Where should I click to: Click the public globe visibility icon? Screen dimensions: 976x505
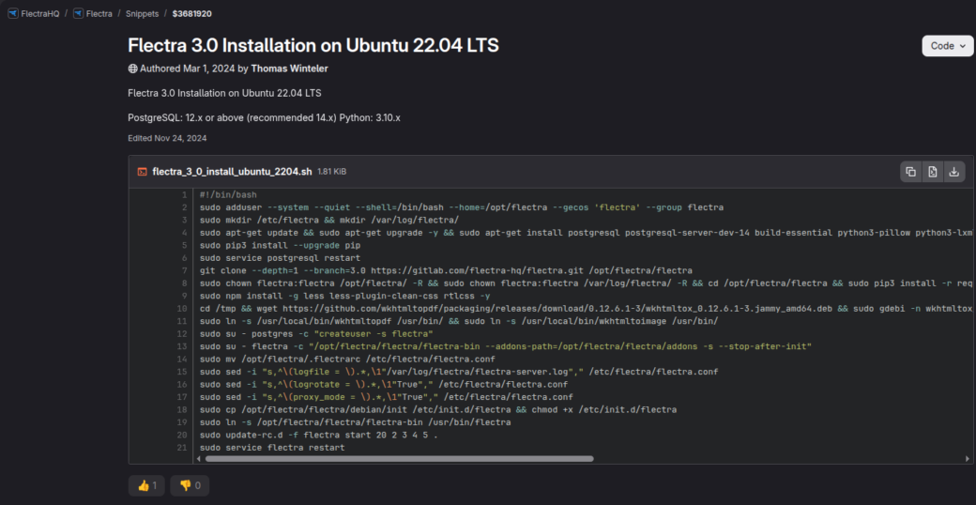pos(132,69)
